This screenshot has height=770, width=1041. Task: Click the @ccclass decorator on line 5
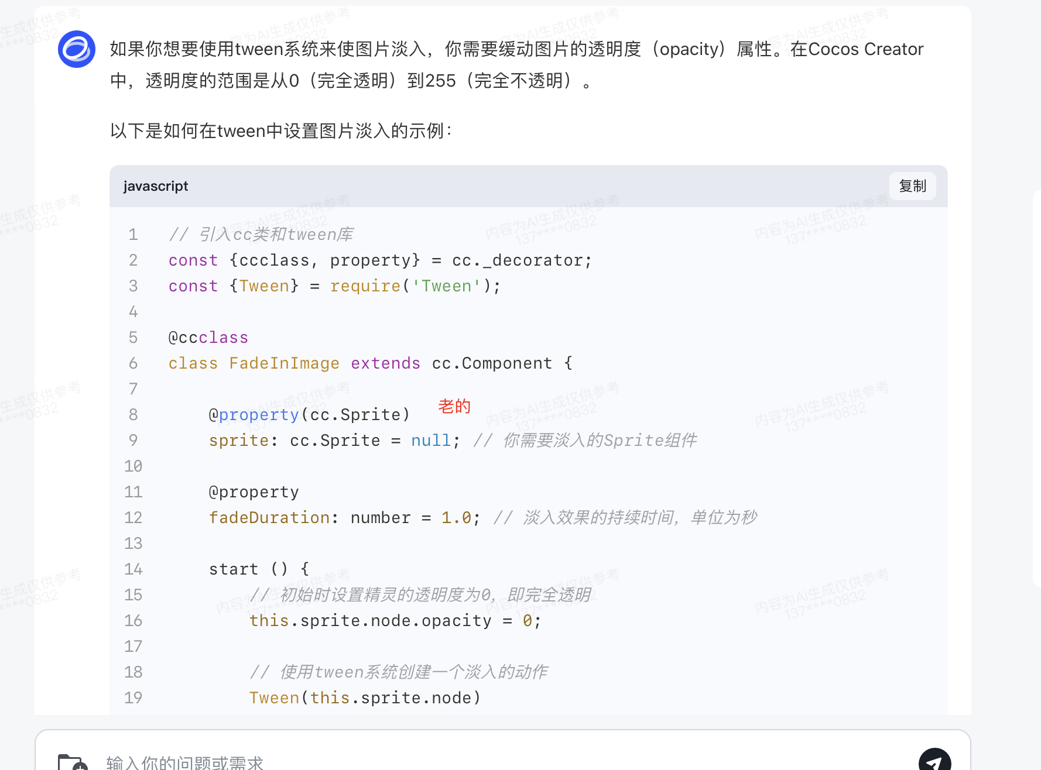click(x=208, y=338)
